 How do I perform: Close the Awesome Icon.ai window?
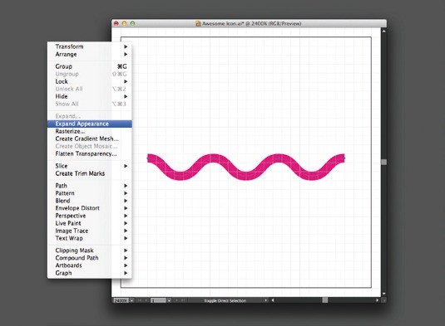[x=116, y=23]
